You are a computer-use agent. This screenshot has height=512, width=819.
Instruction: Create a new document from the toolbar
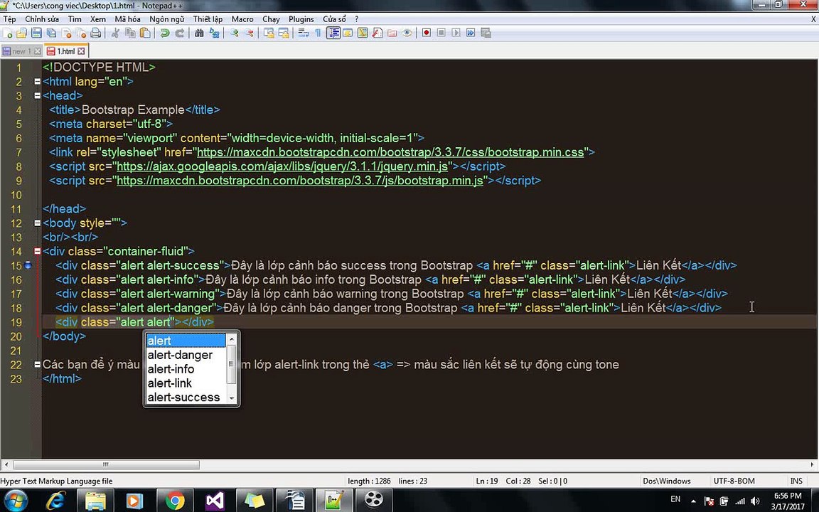coord(7,33)
